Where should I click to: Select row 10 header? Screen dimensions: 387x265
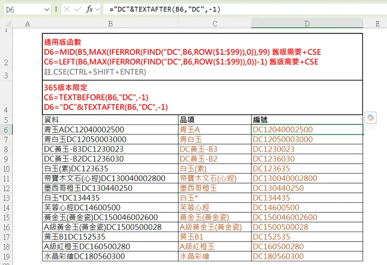pyautogui.click(x=6, y=169)
